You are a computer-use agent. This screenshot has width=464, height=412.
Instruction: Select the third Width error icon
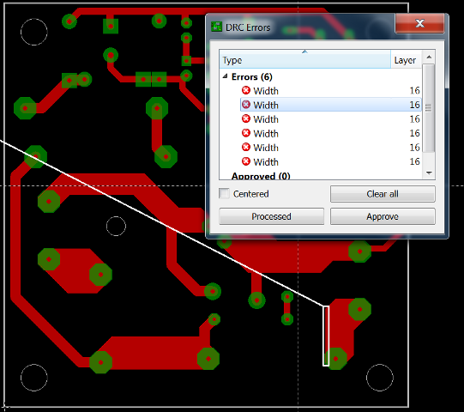[x=246, y=118]
